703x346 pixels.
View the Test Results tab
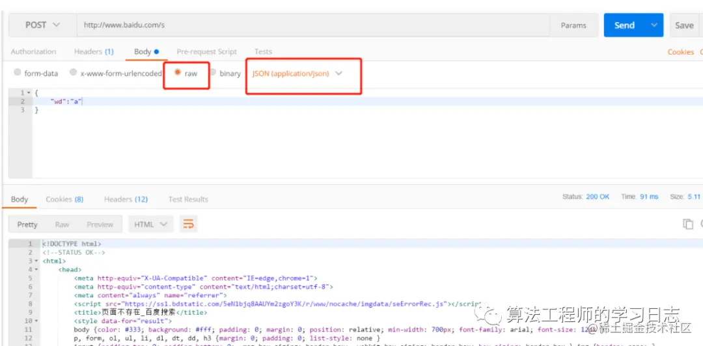coord(188,200)
